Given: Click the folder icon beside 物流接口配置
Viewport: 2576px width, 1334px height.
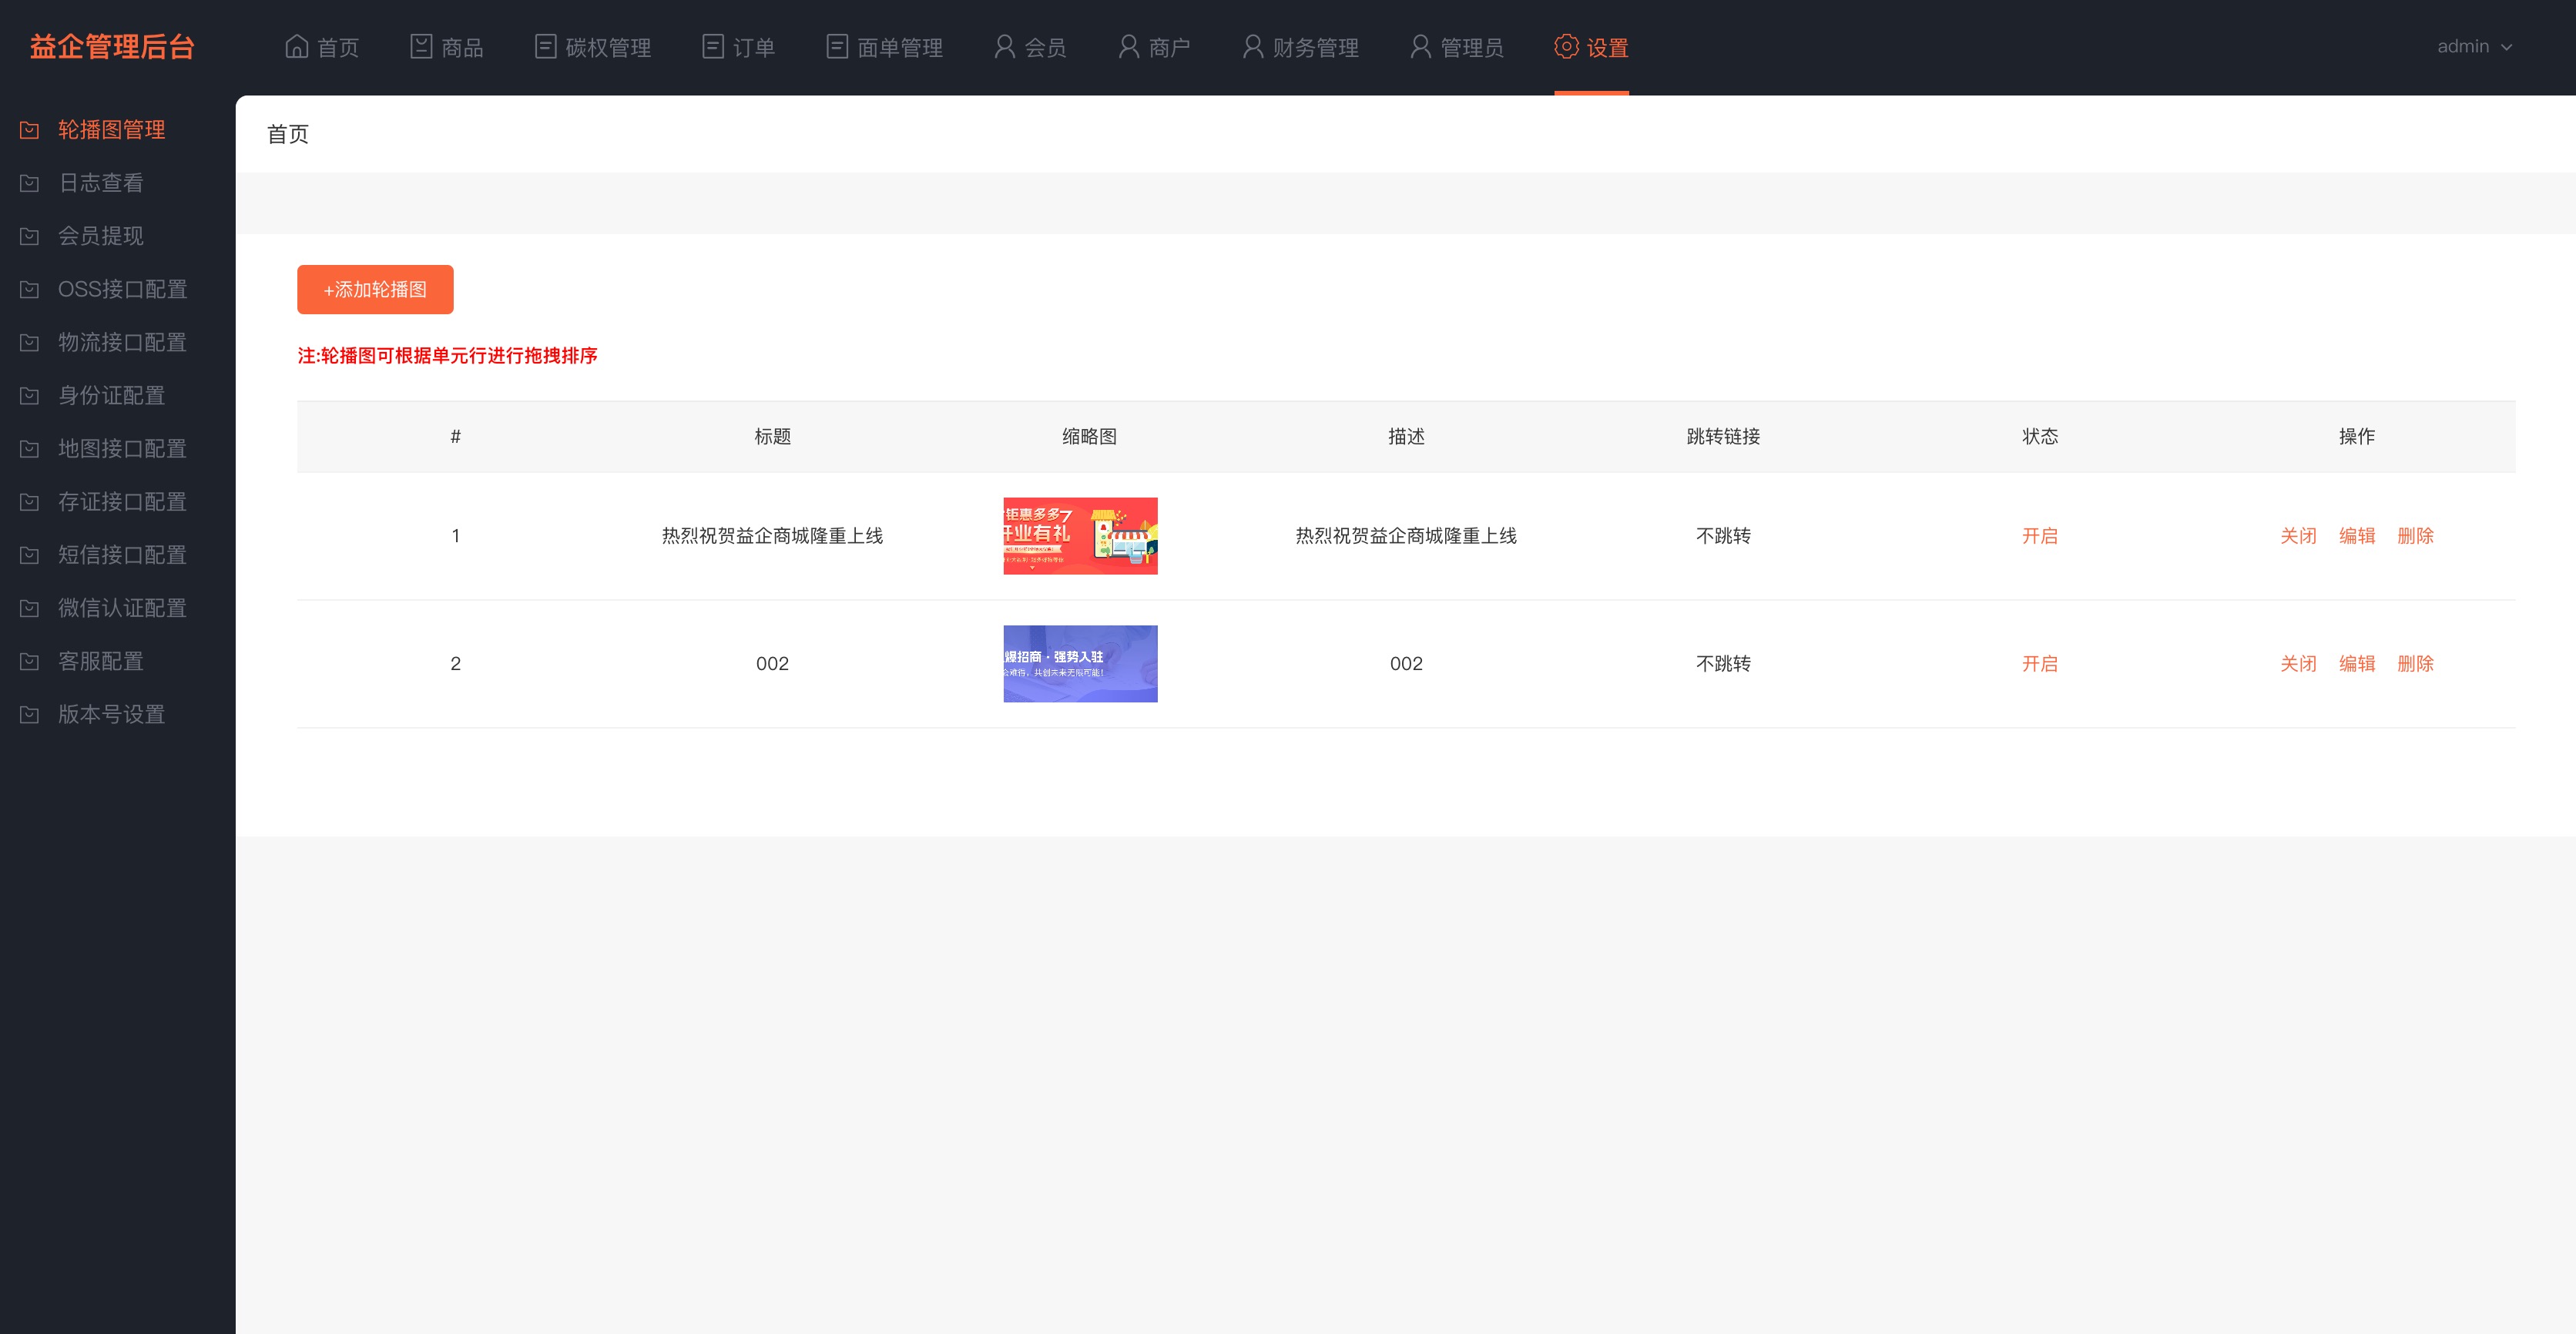Looking at the screenshot, I should click(x=30, y=342).
